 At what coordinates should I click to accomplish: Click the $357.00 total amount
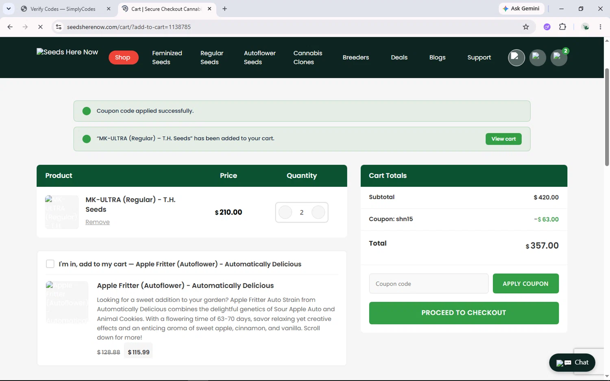point(542,245)
